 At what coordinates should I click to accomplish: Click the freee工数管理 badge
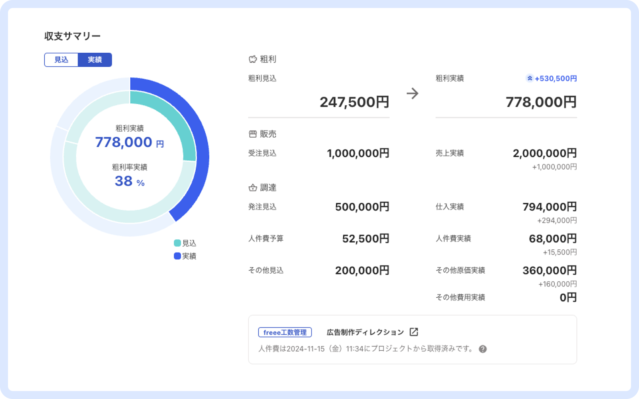pyautogui.click(x=285, y=332)
